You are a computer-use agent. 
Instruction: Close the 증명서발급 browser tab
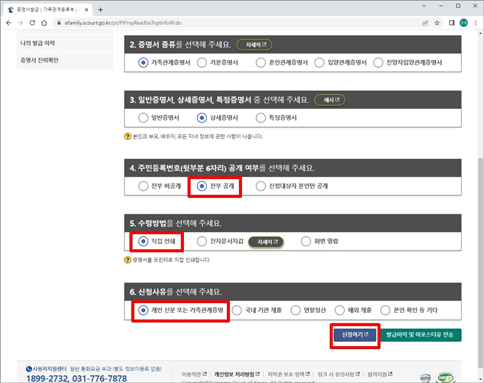point(87,10)
